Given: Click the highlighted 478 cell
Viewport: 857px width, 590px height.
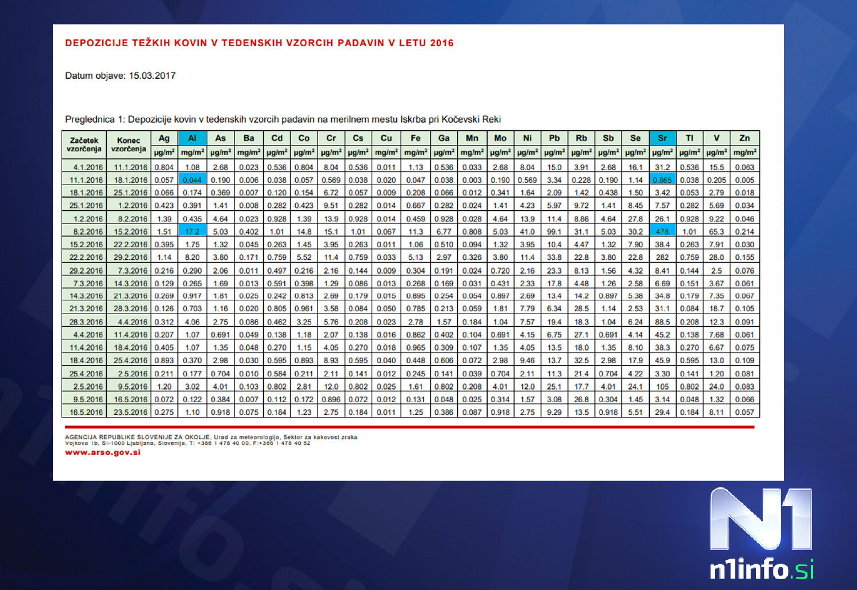Looking at the screenshot, I should click(662, 232).
